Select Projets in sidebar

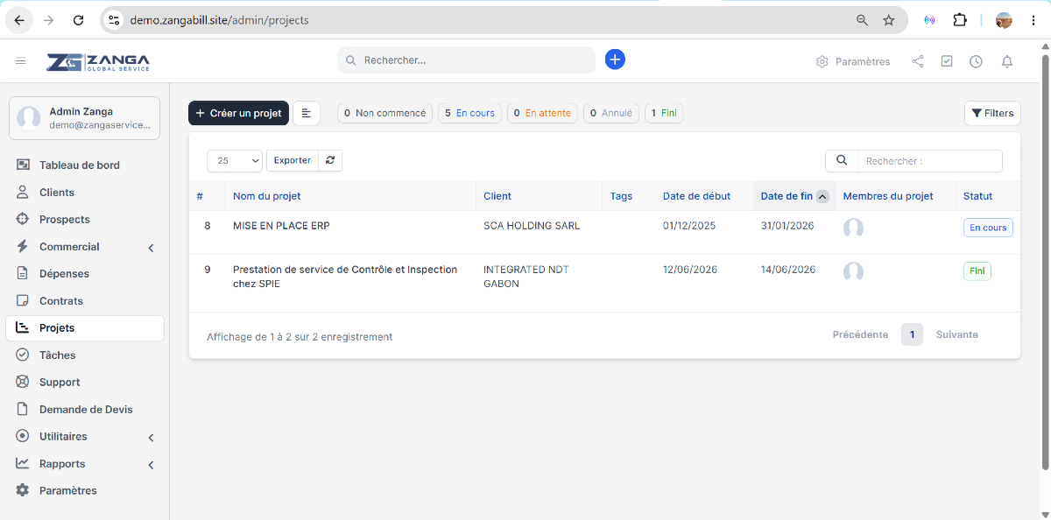(85, 327)
